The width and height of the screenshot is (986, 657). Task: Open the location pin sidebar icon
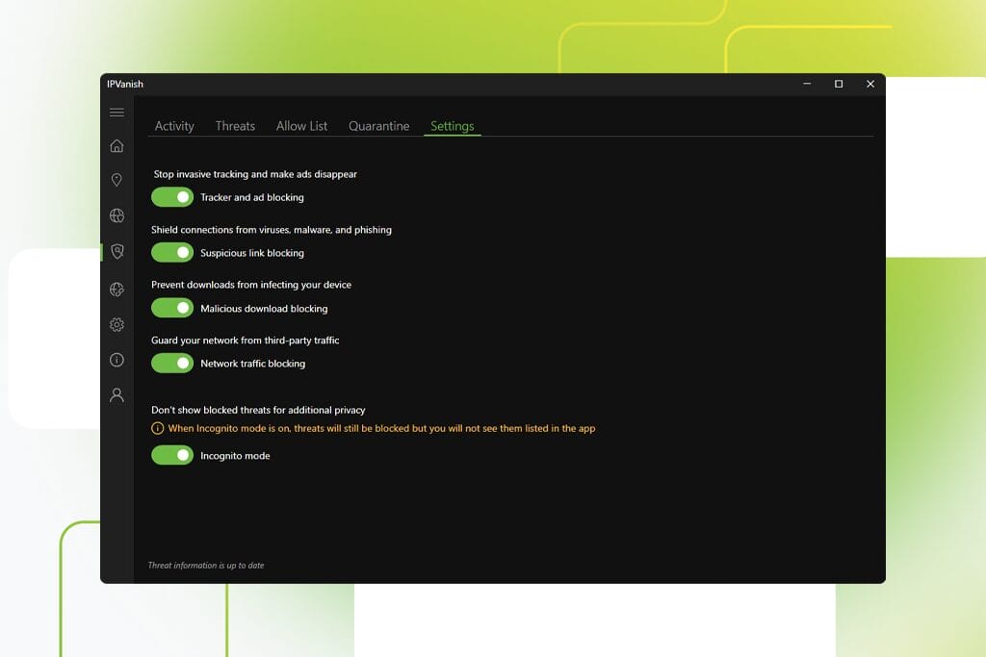(x=117, y=180)
